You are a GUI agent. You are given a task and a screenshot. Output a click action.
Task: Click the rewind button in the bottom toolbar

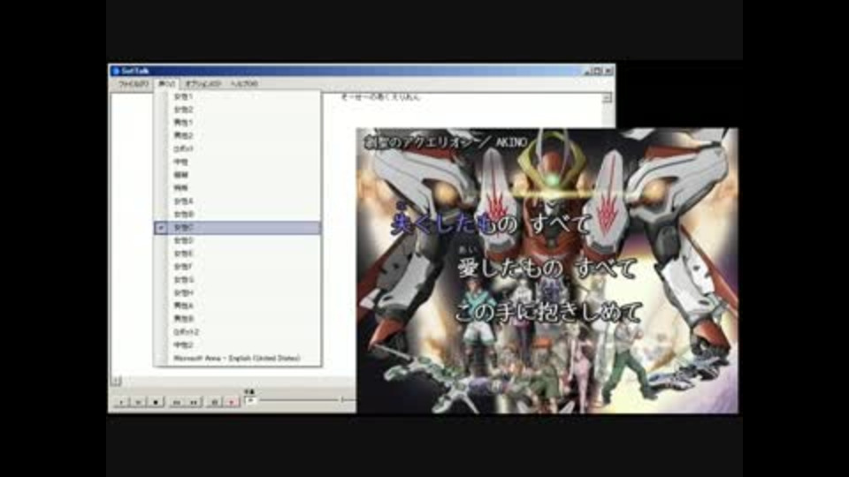click(x=177, y=402)
